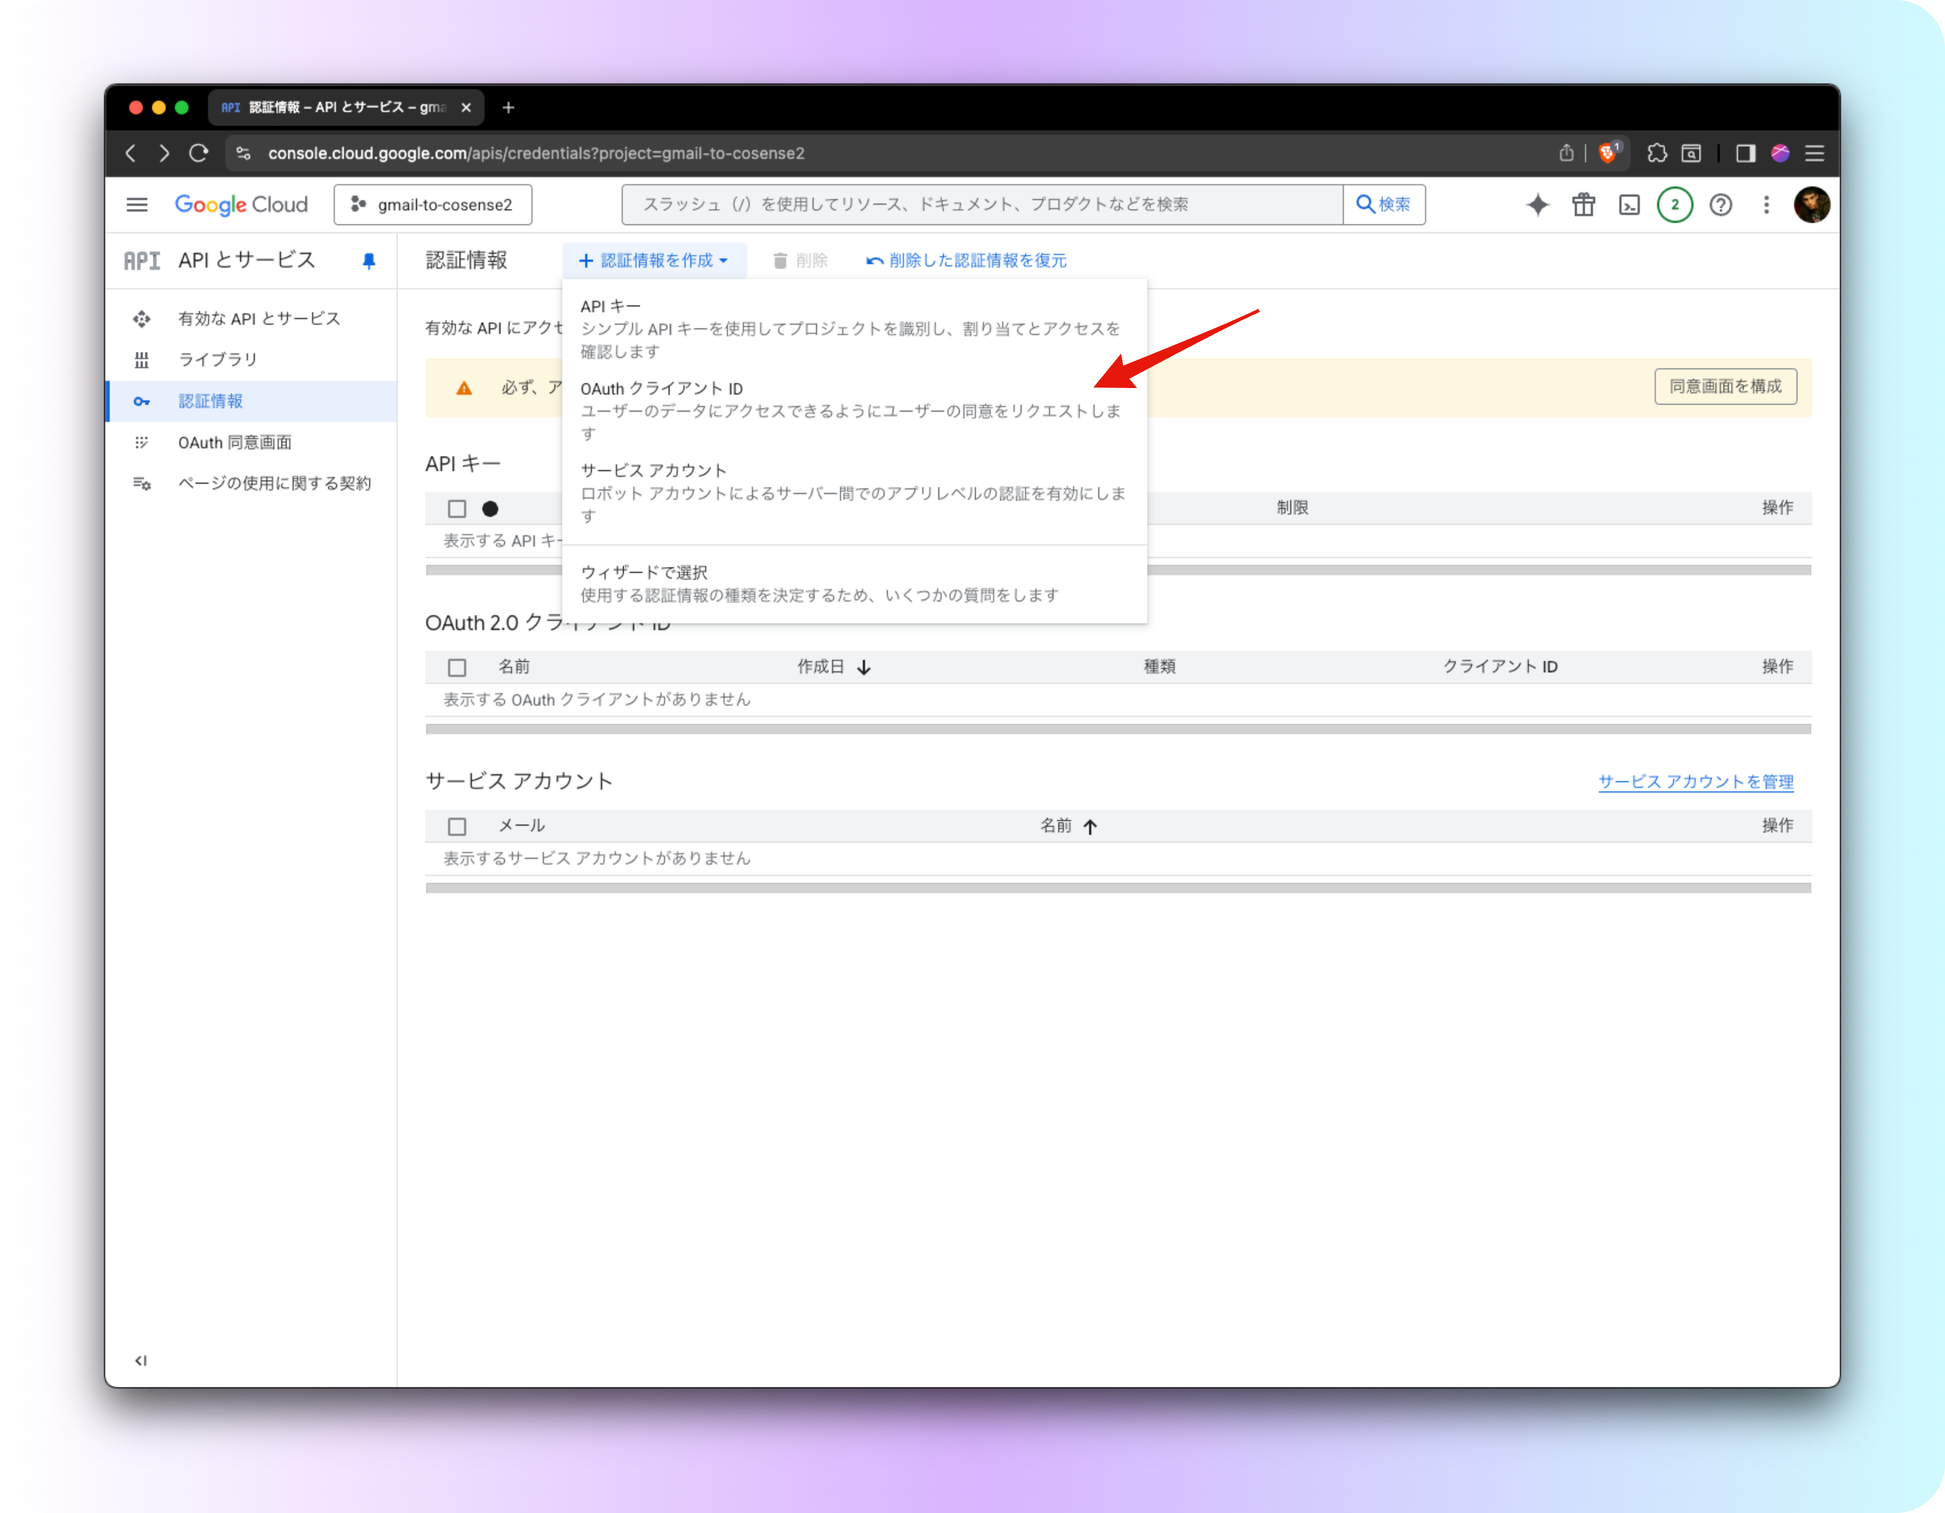Viewport: 1945px width, 1513px height.
Task: Click the 同意画面を構成 button
Action: (x=1725, y=386)
